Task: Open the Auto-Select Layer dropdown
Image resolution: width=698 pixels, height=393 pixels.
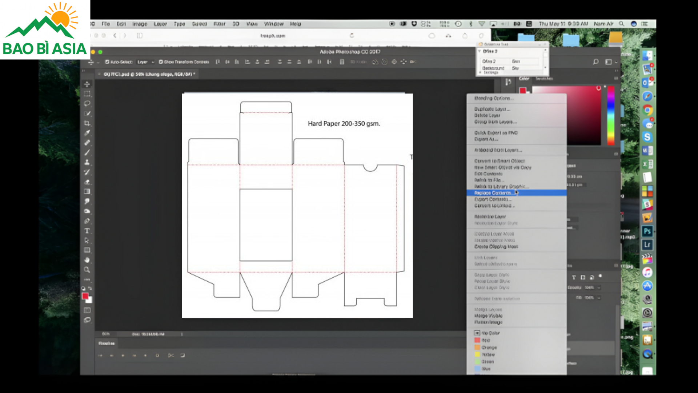Action: click(146, 62)
